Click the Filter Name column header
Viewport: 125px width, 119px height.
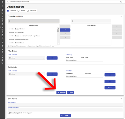point(70,58)
